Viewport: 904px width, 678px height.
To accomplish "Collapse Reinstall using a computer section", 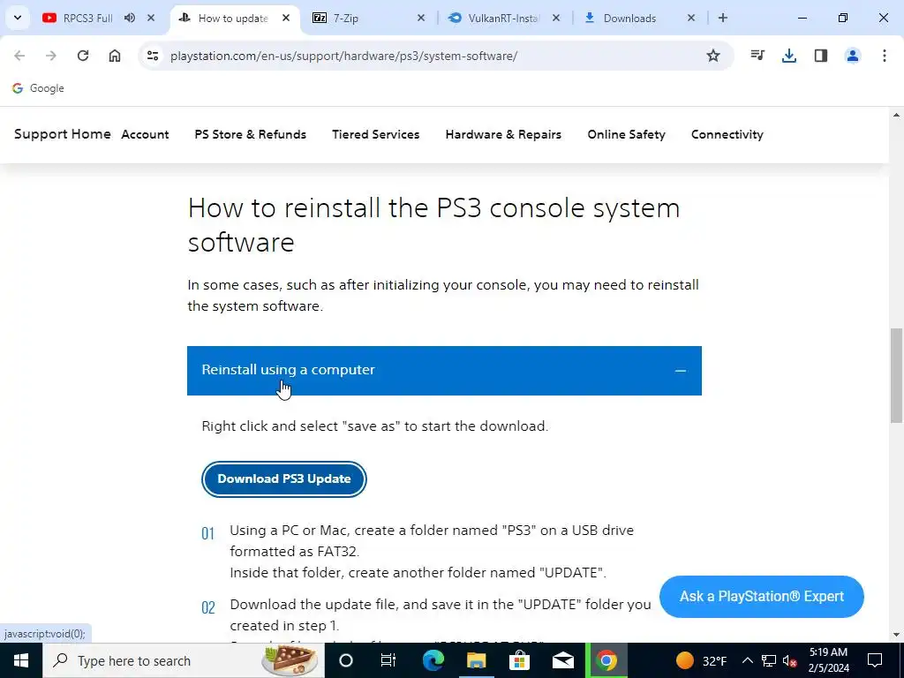I will coord(444,371).
